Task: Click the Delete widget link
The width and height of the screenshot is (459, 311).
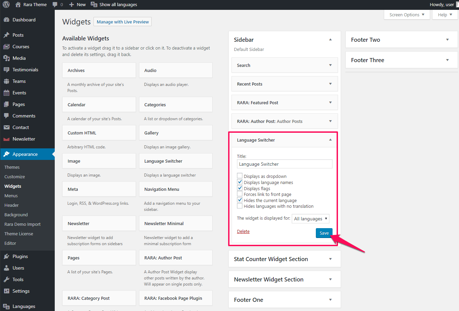Action: click(243, 231)
